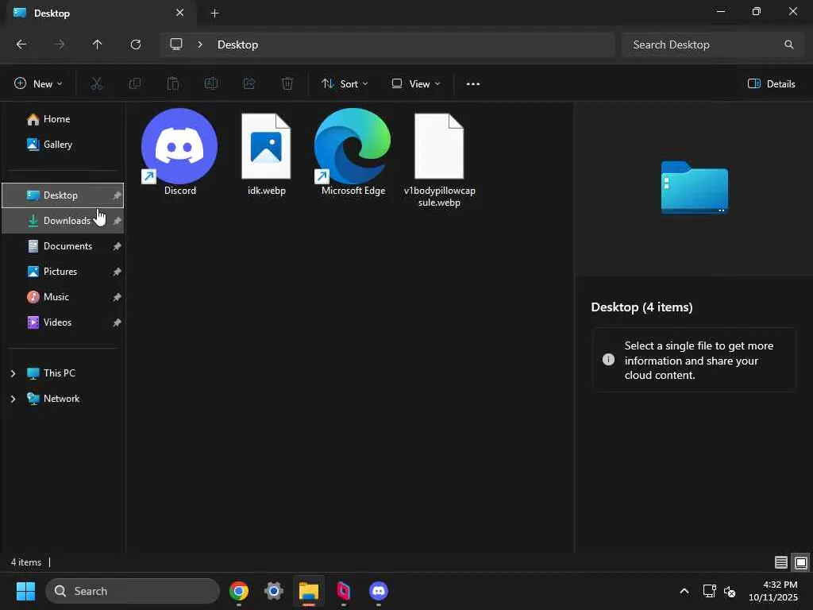Switch to details list view layout
This screenshot has width=813, height=610.
click(781, 562)
